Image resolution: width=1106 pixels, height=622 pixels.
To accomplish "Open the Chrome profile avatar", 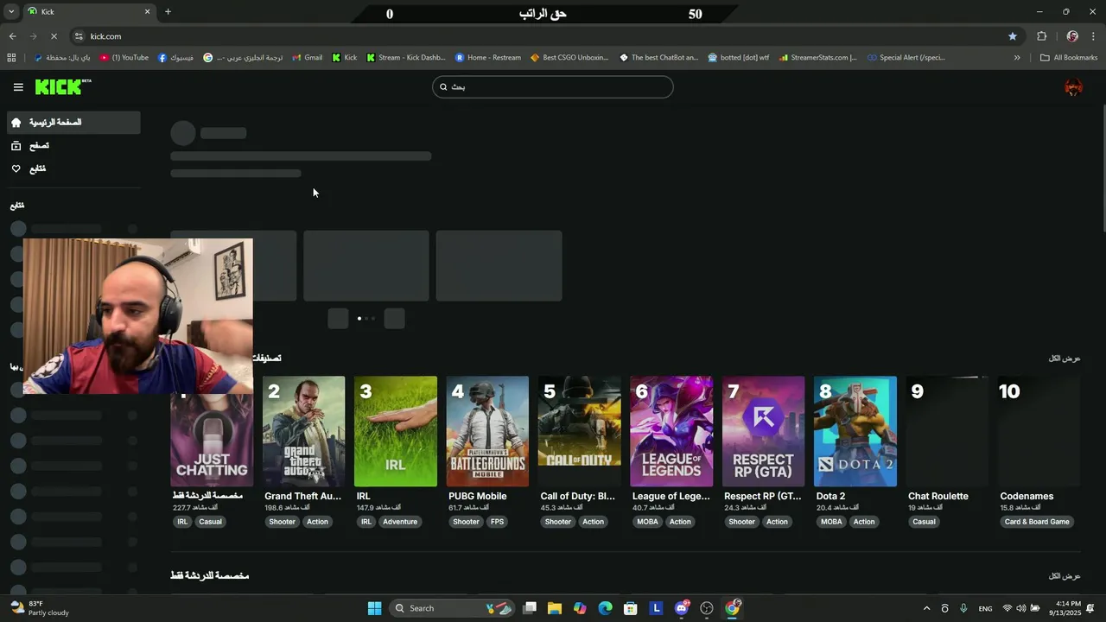I will pos(1072,36).
